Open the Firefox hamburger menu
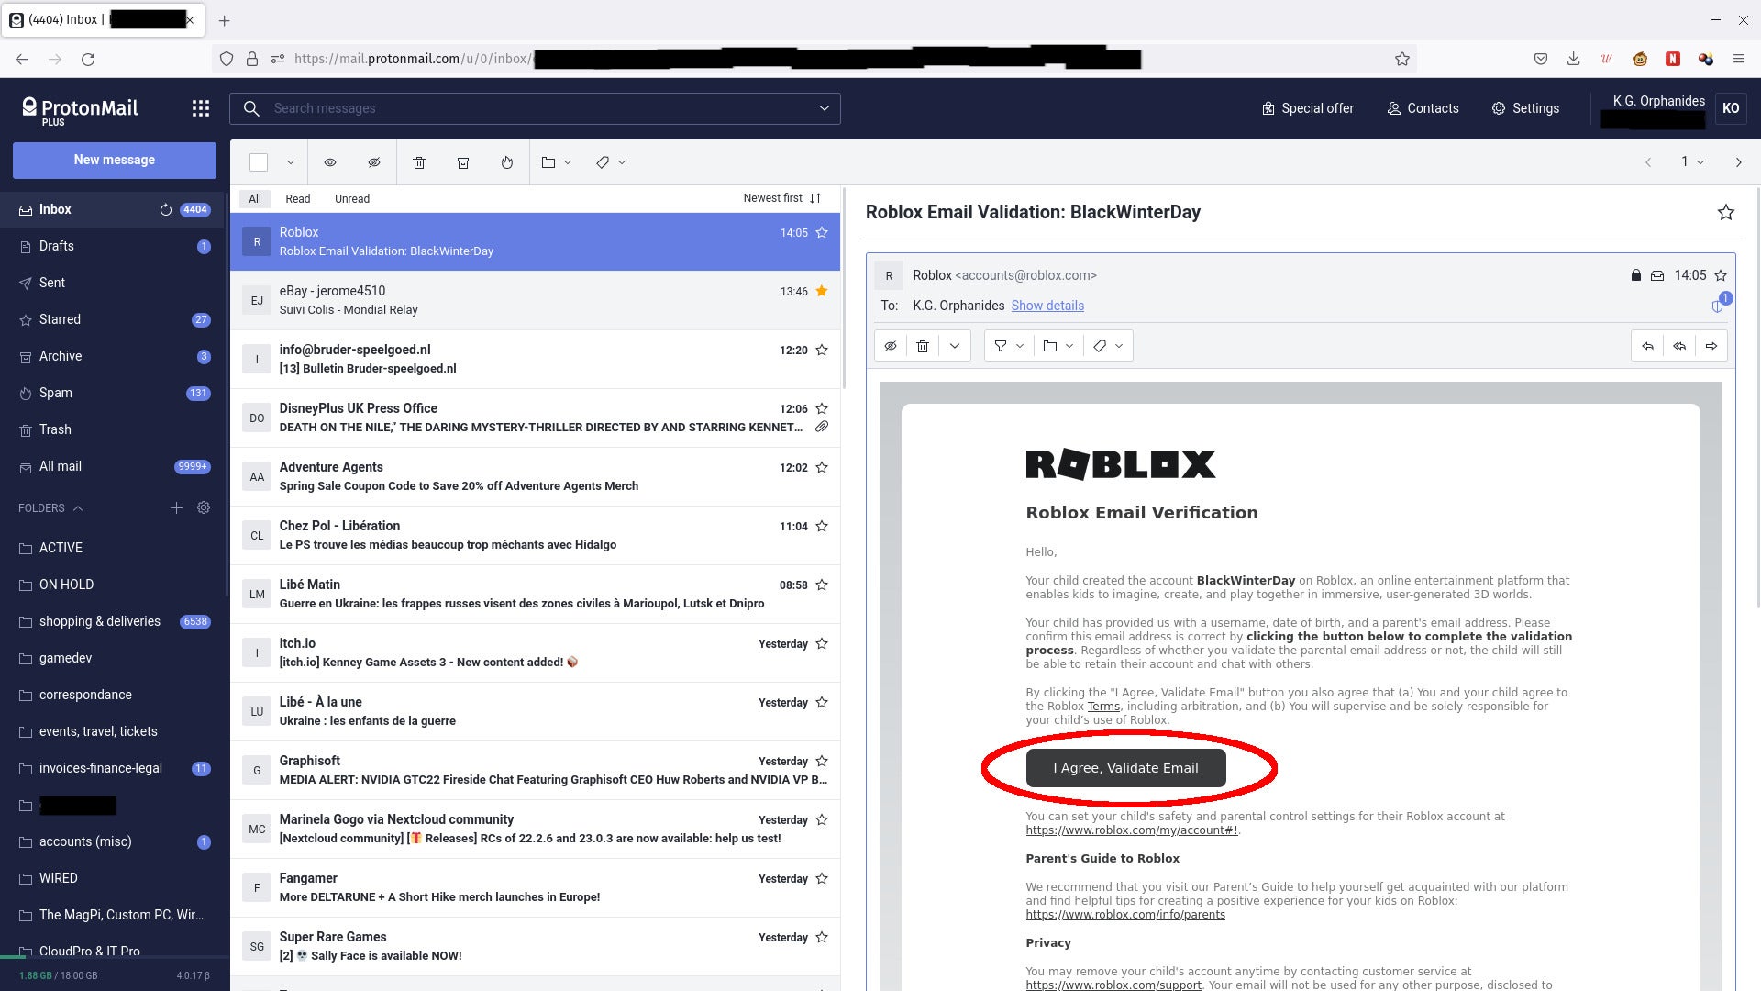Viewport: 1761px width, 991px height. point(1738,59)
